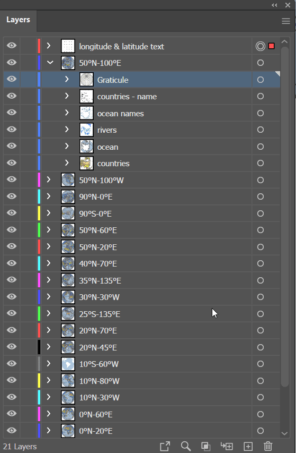This screenshot has width=296, height=453.
Task: Expand the 25°S-135°E layer
Action: click(x=49, y=313)
